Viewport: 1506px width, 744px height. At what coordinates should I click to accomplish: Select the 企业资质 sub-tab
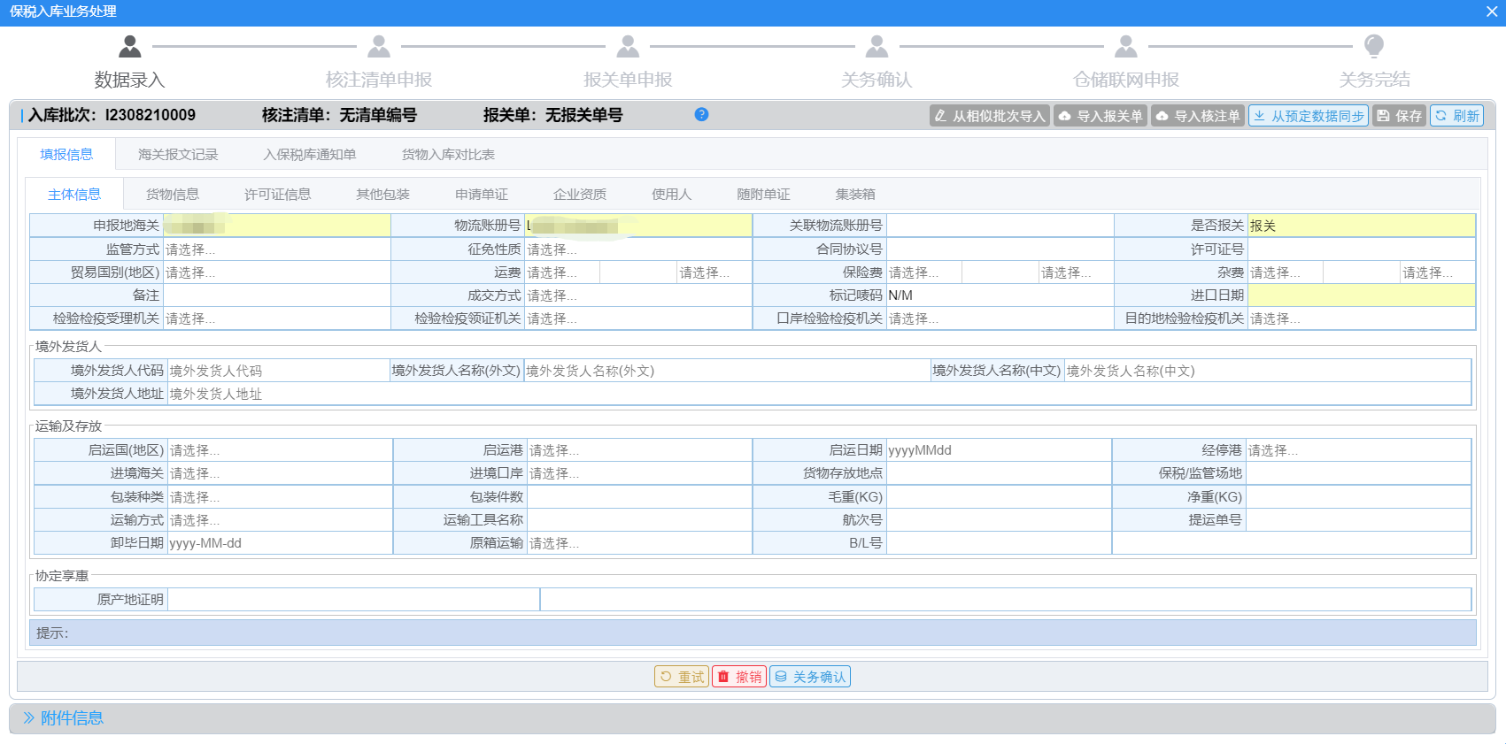(580, 194)
